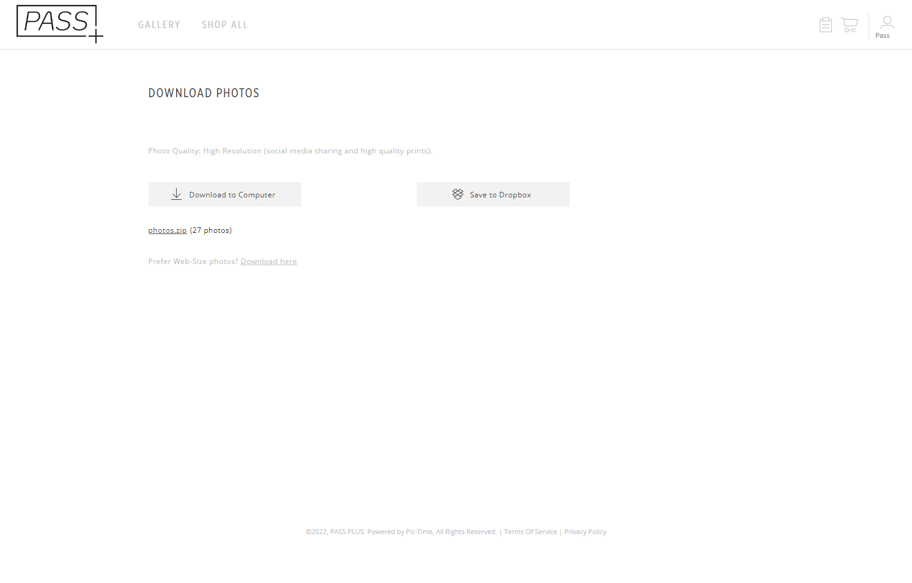912x583 pixels.
Task: Click the web-size Download here link
Action: point(269,262)
